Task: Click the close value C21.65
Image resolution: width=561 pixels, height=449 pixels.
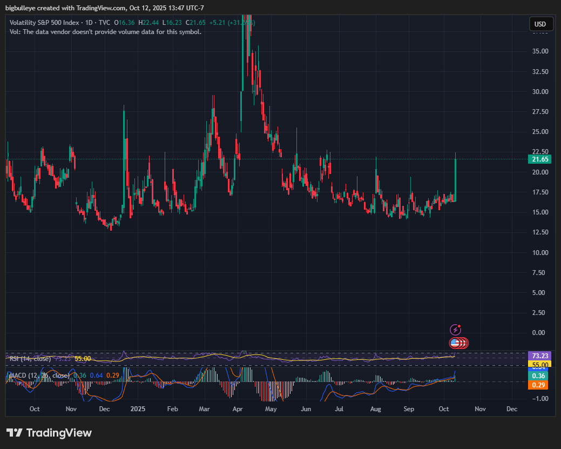Action: click(195, 23)
